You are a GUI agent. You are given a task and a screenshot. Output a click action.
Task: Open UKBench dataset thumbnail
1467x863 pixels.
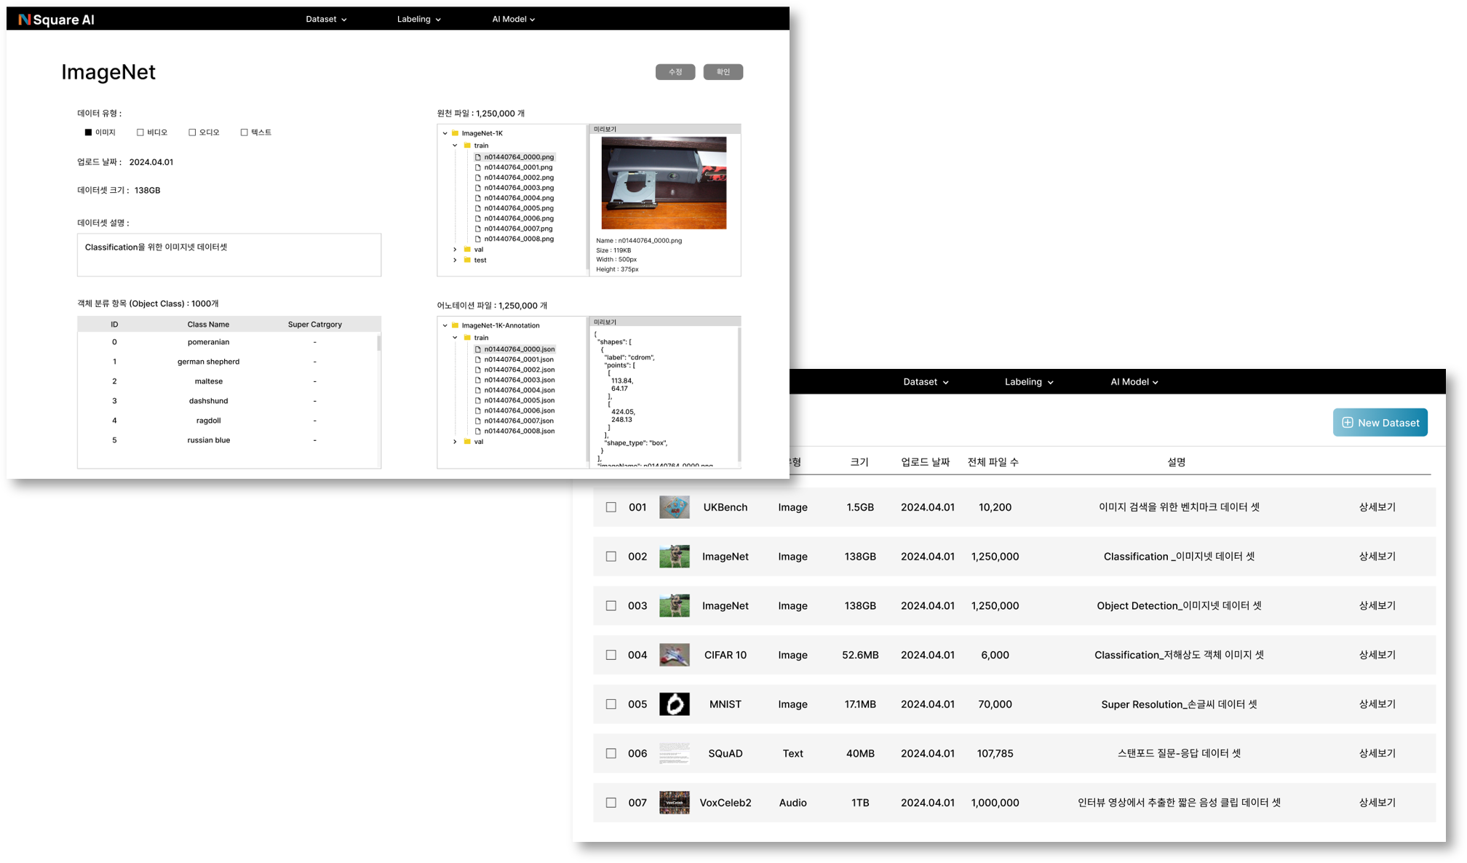tap(675, 507)
